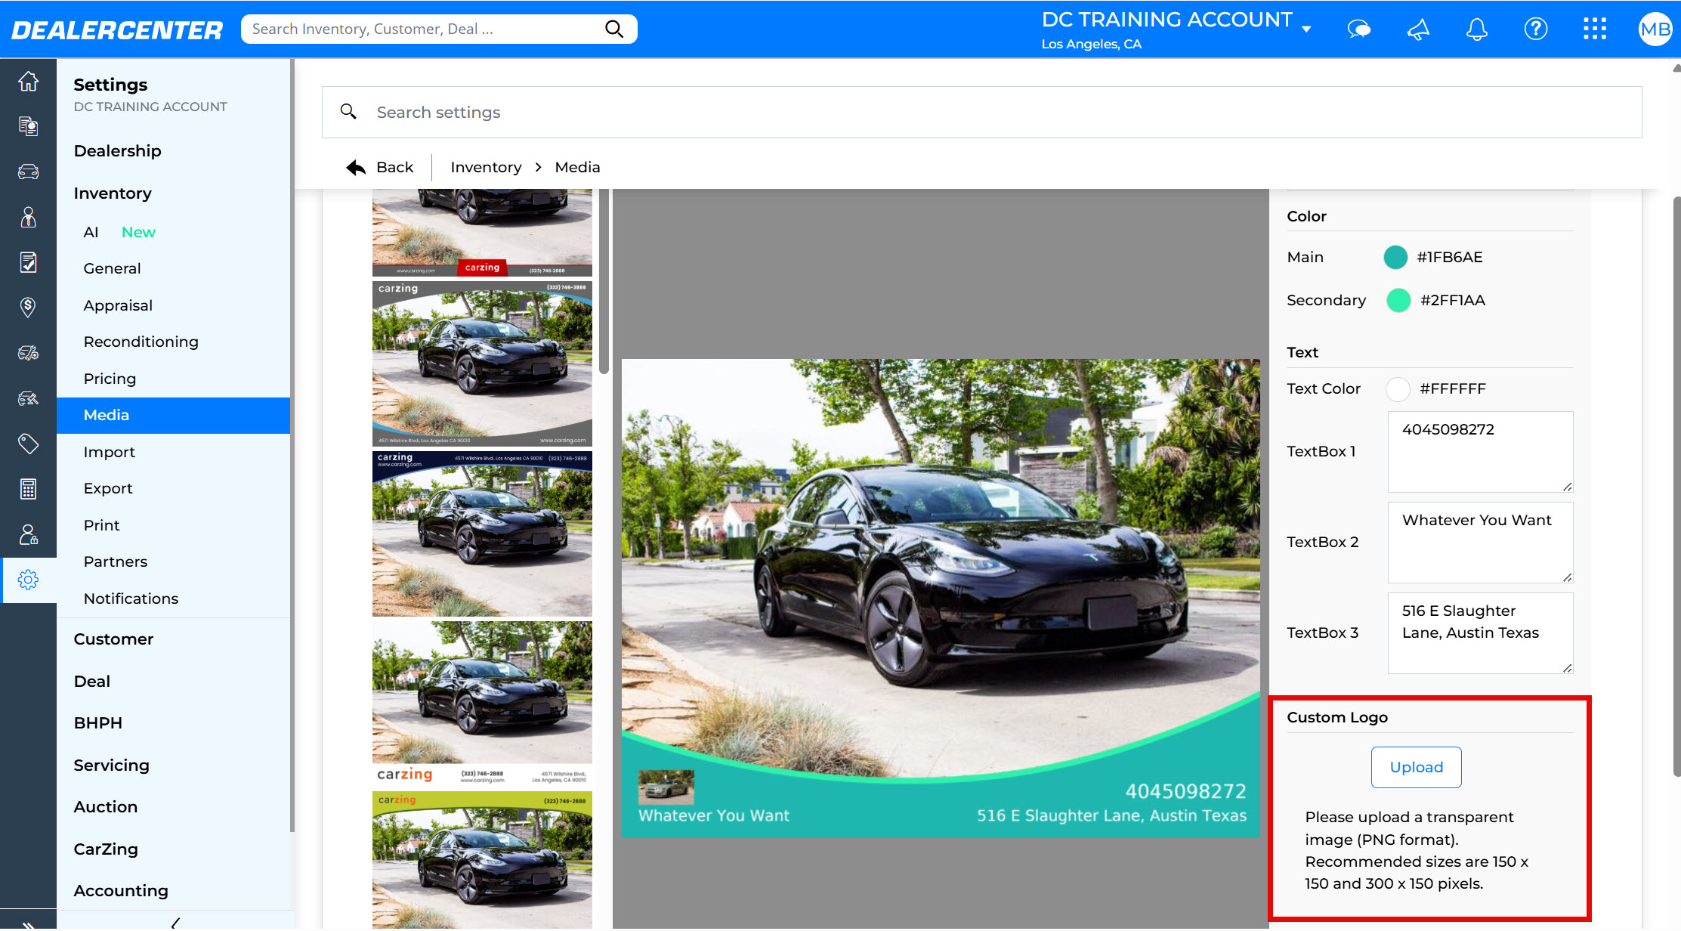Open the announcements megaphone icon
Image resolution: width=1681 pixels, height=931 pixels.
(1417, 29)
